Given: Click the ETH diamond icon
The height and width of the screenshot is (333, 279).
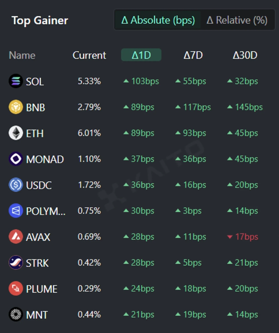Looking at the screenshot, I should coord(15,133).
